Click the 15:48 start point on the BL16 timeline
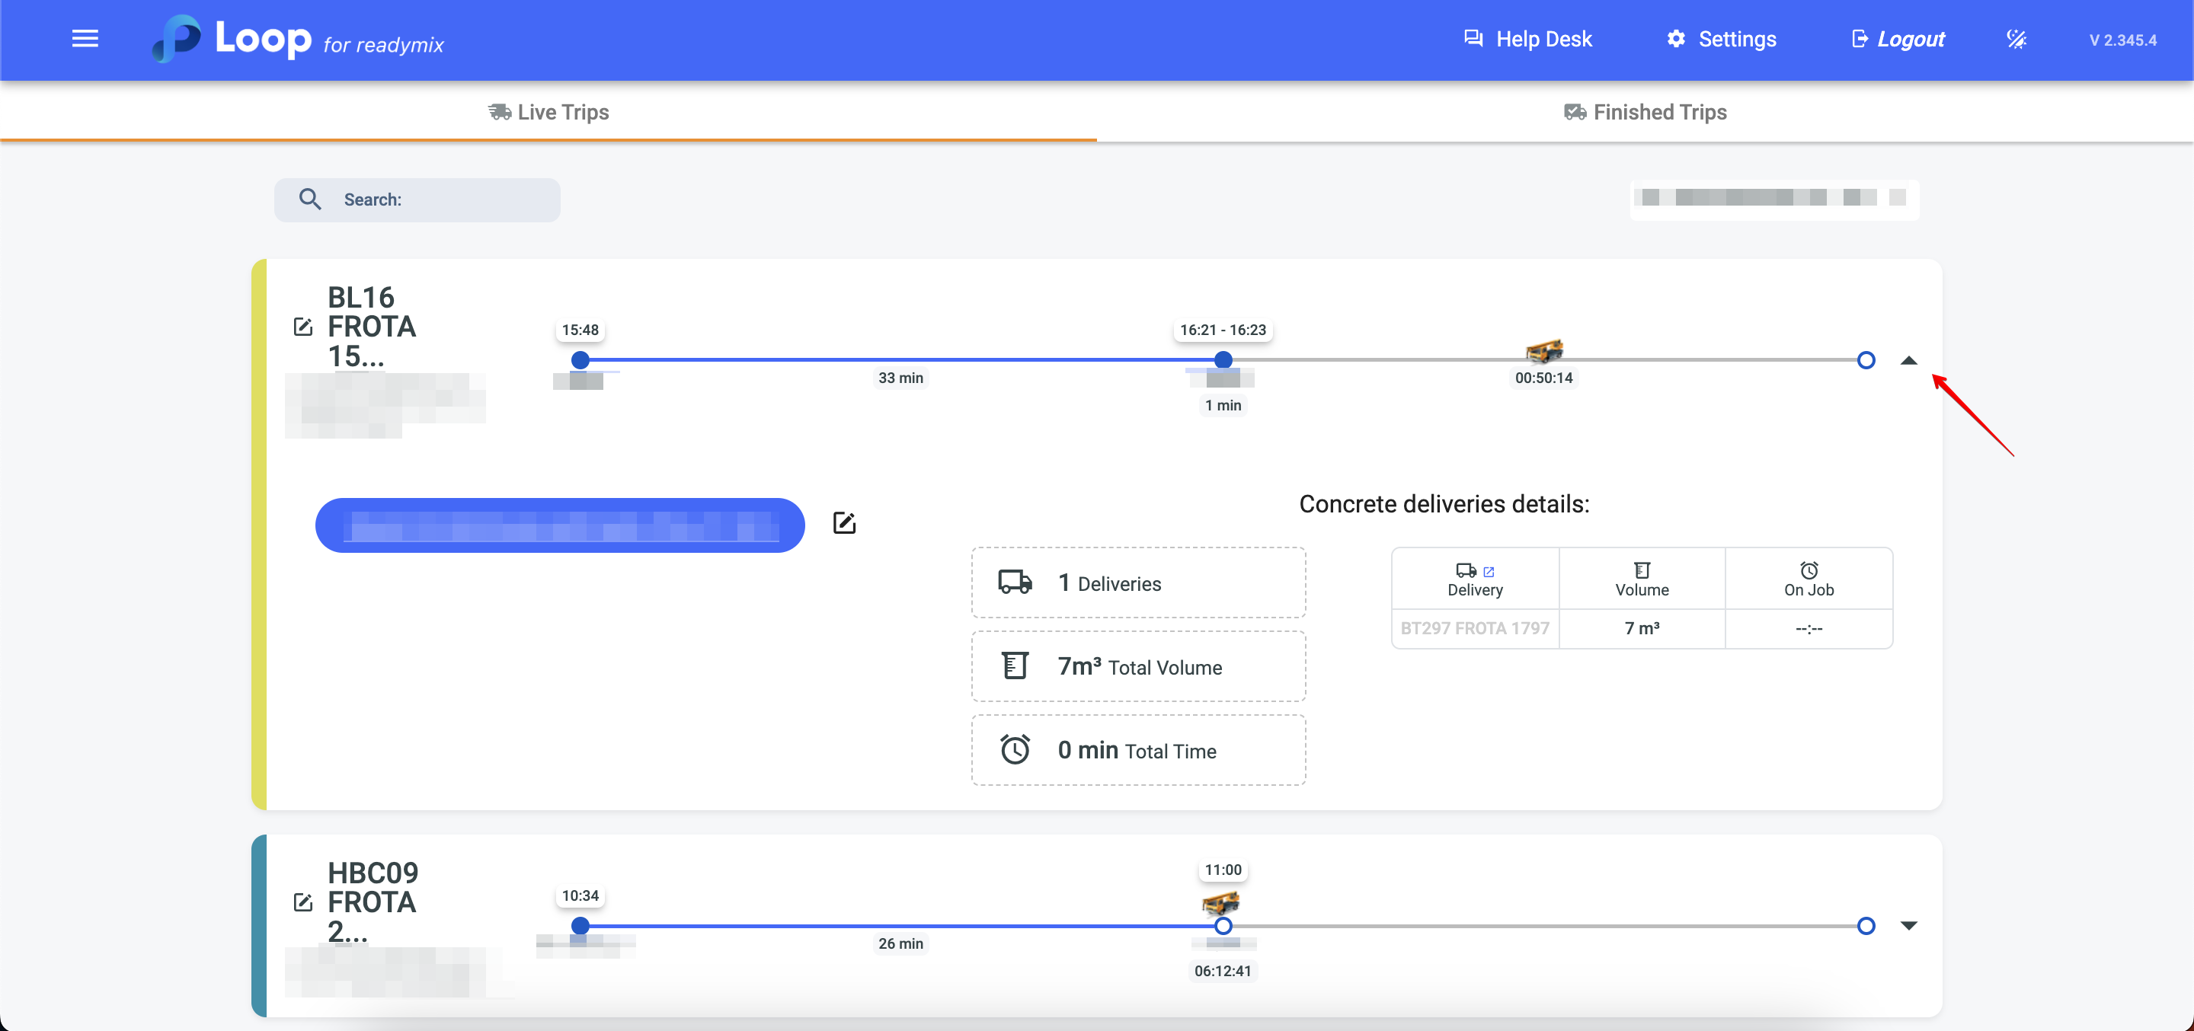 [580, 360]
